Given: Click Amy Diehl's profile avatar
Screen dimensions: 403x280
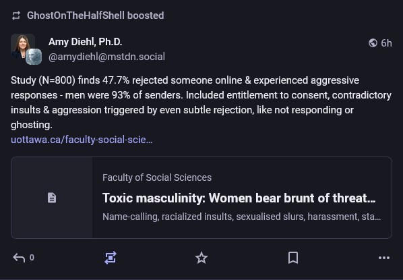Looking at the screenshot, I should coord(23,46).
